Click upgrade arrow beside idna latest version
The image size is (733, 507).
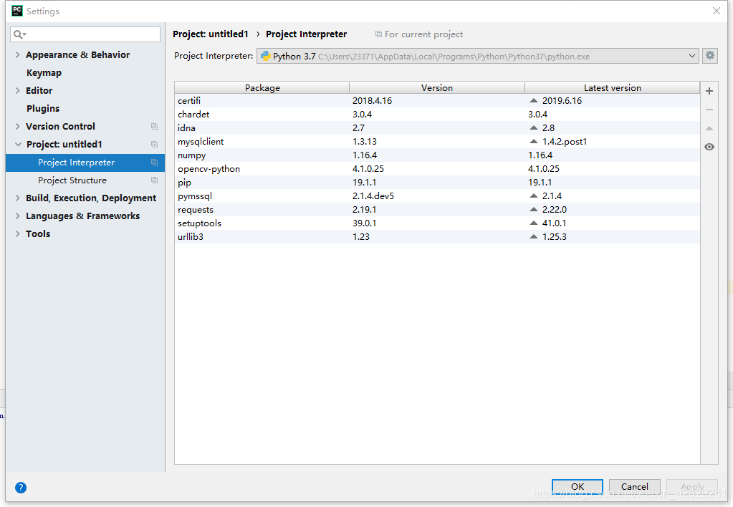click(x=533, y=127)
